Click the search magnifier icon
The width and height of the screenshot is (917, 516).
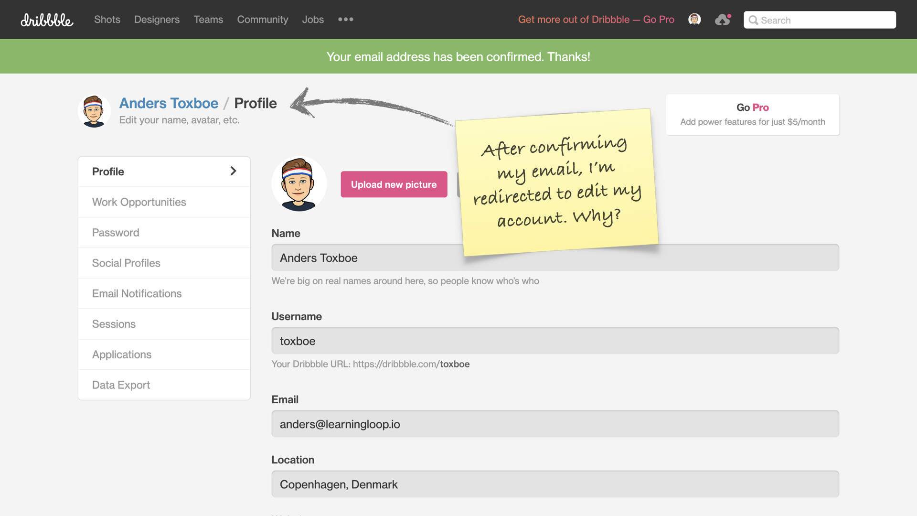(x=753, y=20)
